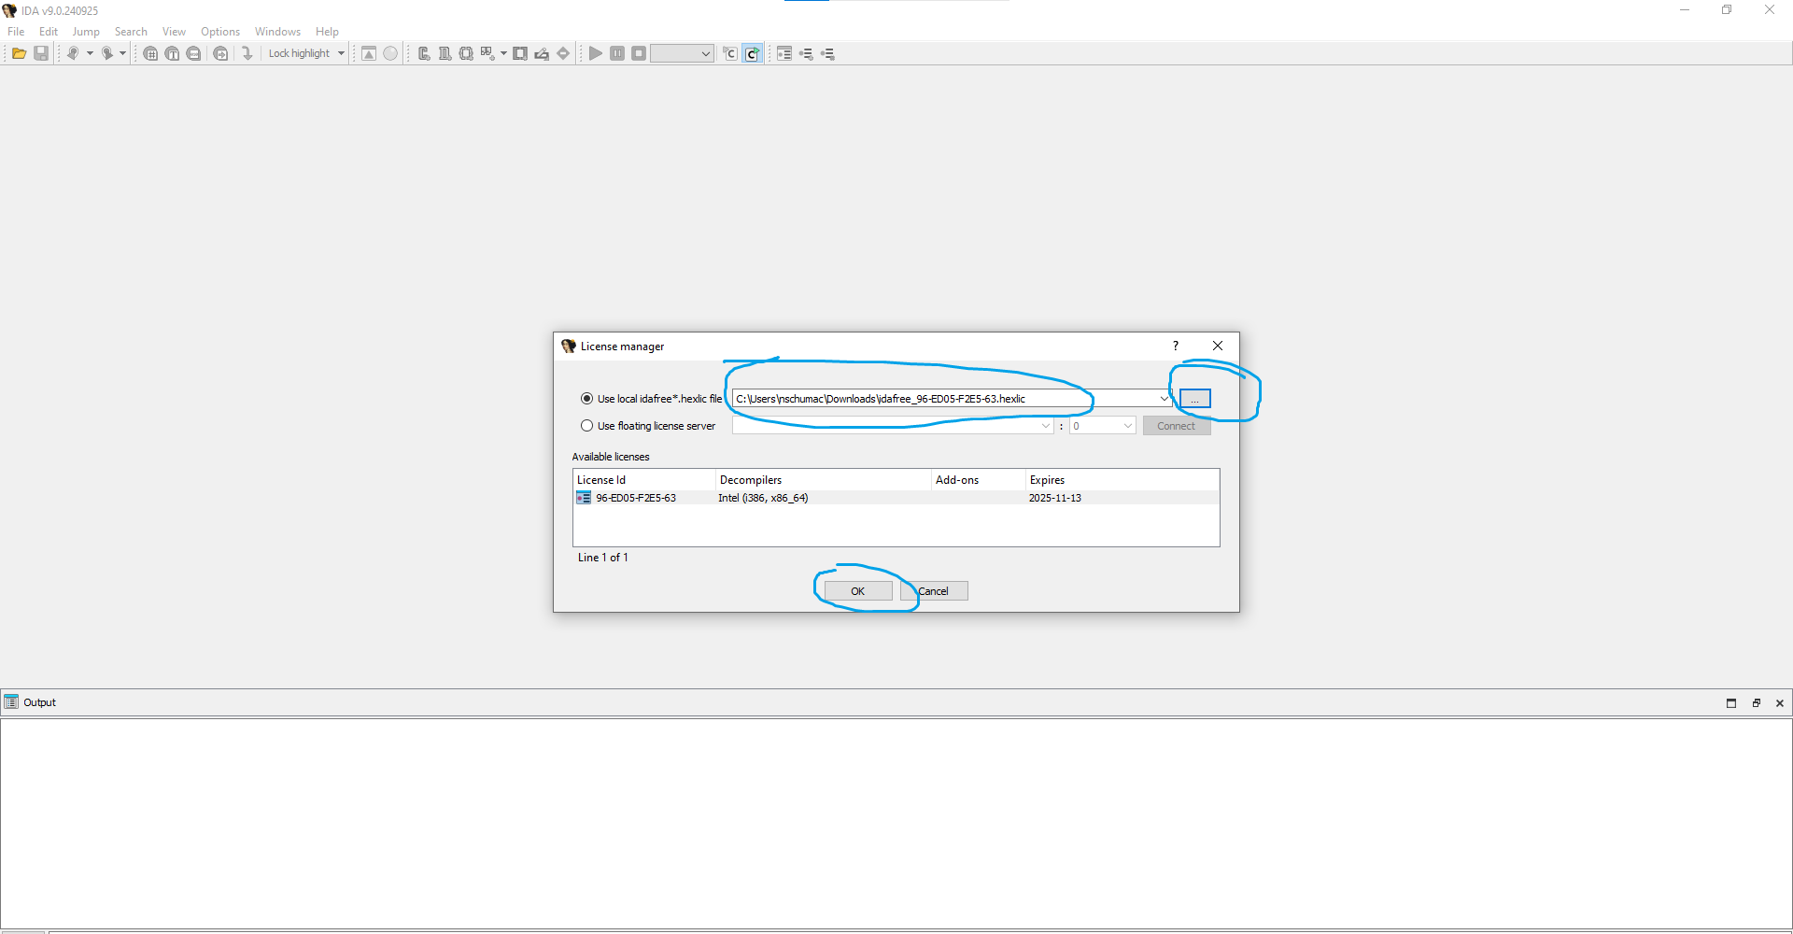Open the Search menu
Screen dimensions: 1793x934
[x=131, y=31]
